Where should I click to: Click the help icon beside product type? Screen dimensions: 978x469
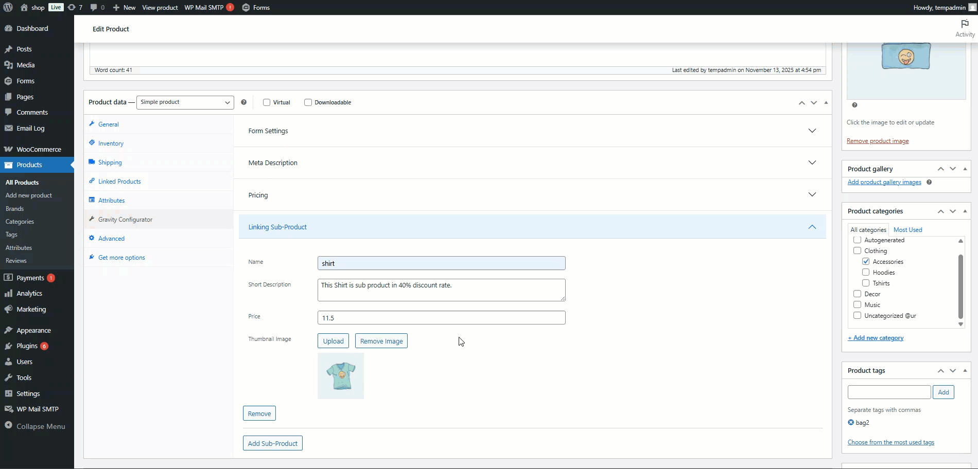click(243, 102)
